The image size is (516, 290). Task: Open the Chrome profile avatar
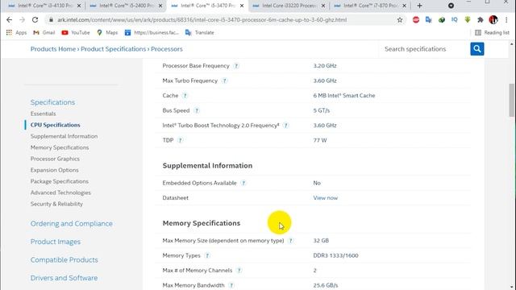tap(493, 19)
